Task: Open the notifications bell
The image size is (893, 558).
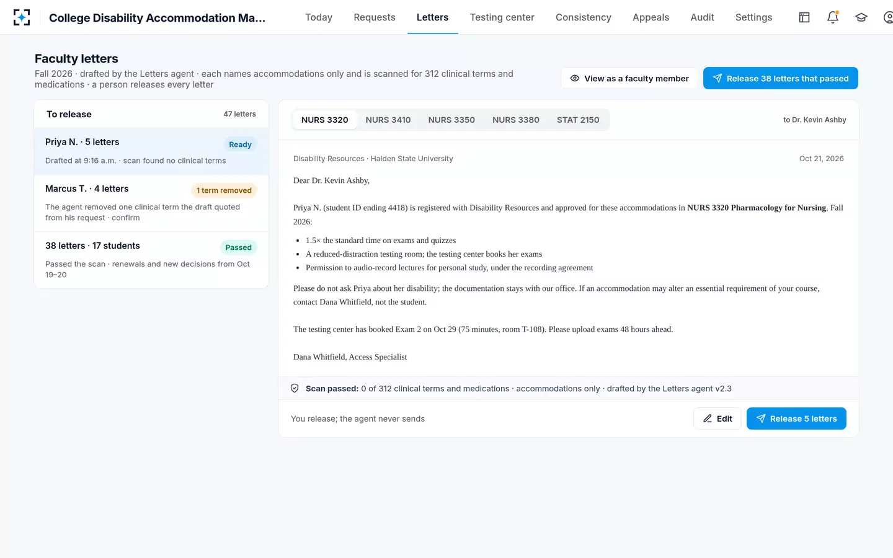Action: [833, 17]
